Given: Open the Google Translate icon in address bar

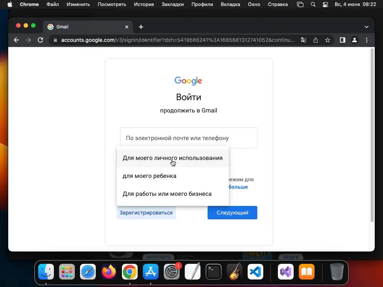Looking at the screenshot, I should pos(304,40).
